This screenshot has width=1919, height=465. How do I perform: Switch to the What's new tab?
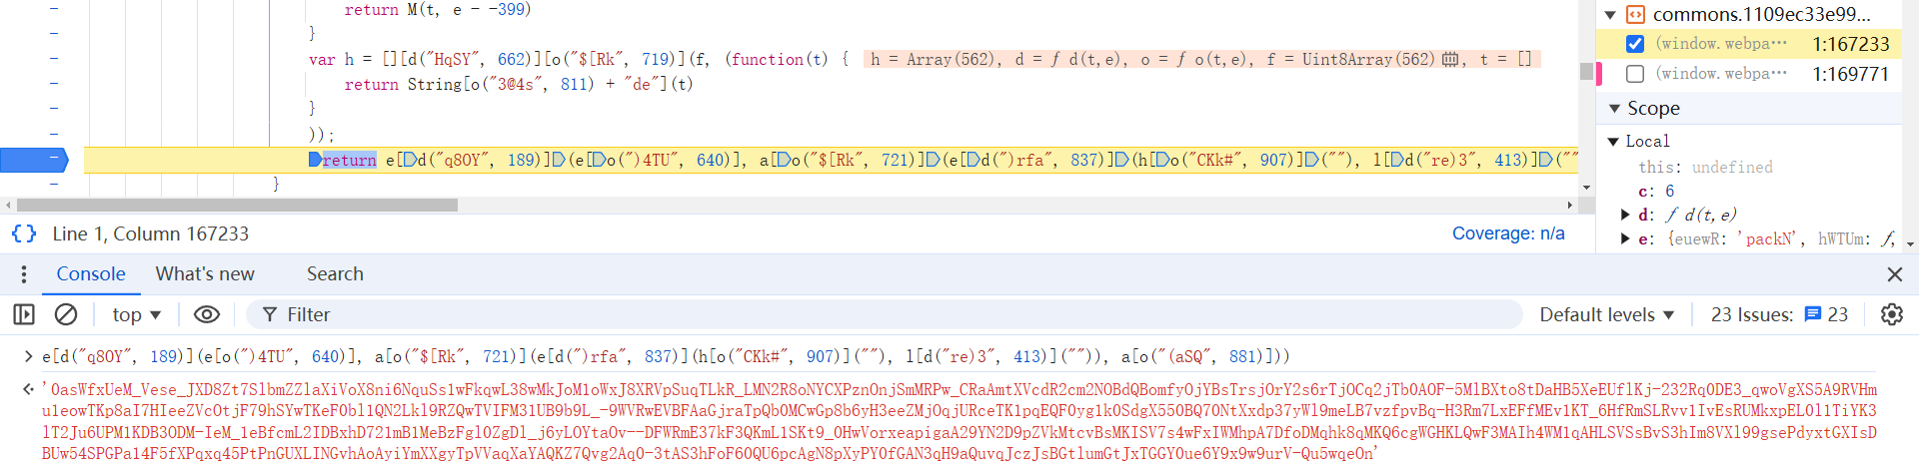pos(205,274)
